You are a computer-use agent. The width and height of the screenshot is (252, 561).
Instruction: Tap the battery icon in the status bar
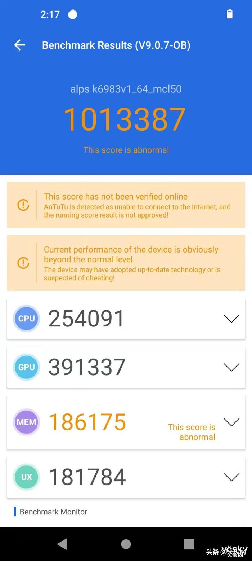(x=230, y=14)
